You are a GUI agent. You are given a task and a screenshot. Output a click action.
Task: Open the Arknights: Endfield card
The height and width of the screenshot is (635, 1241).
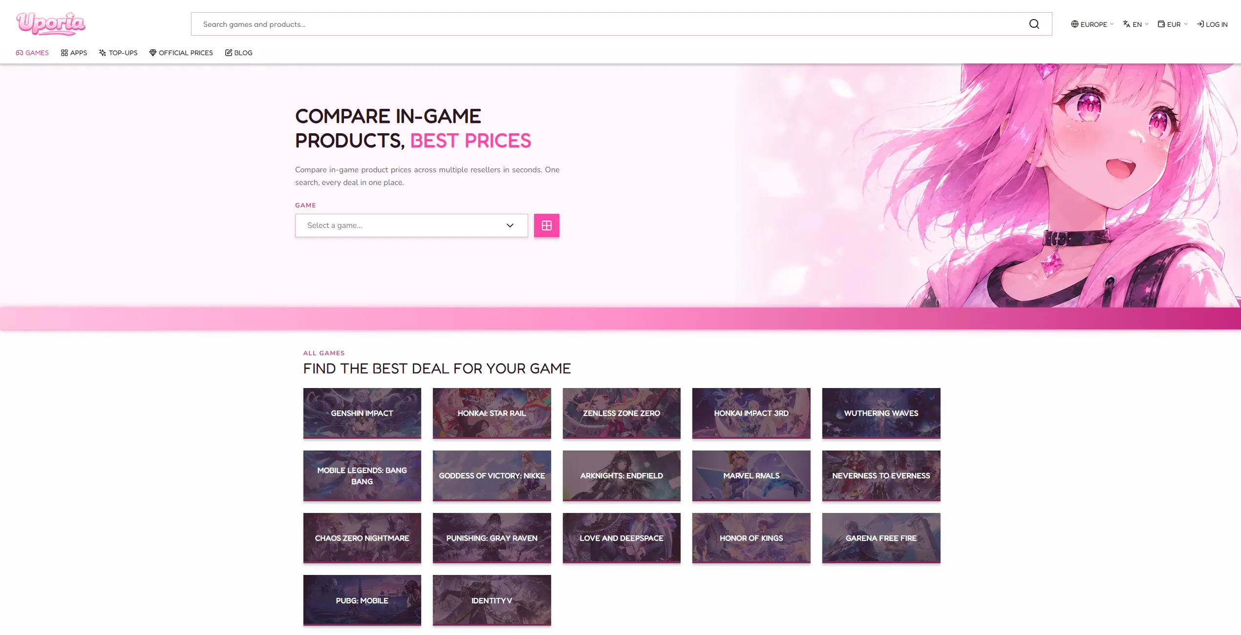click(x=621, y=476)
